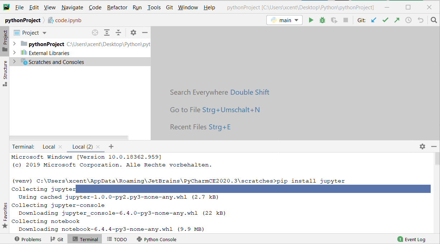Screen dimensions: 440x244
Task: Rollback changes with the undo arrow icon
Action: click(x=421, y=20)
